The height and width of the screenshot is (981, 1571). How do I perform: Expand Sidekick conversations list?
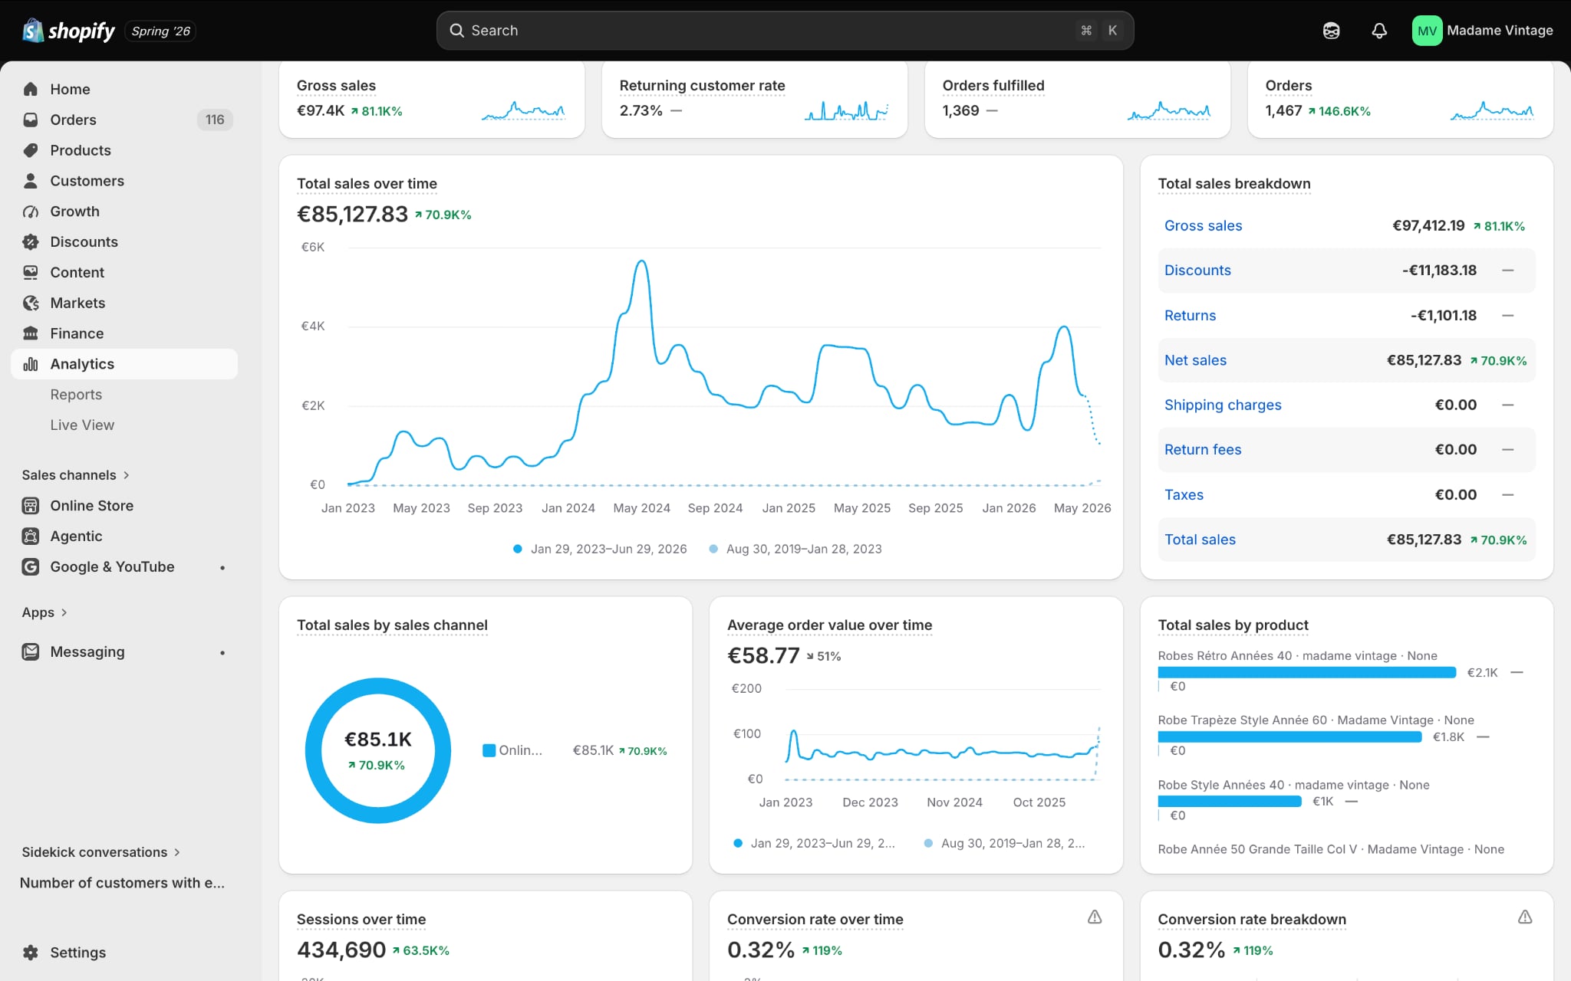coord(101,852)
